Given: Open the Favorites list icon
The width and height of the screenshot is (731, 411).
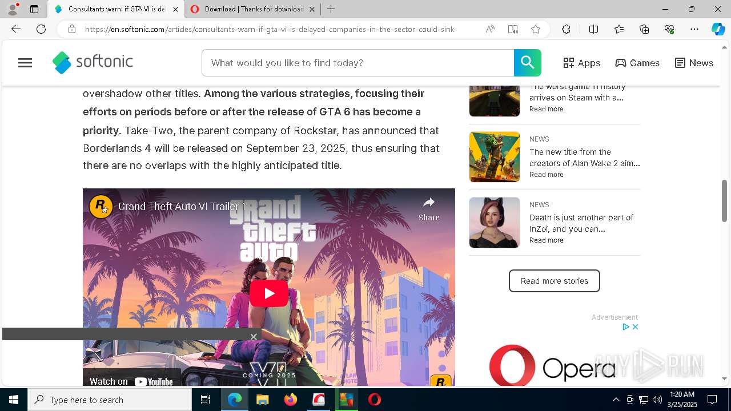Looking at the screenshot, I should (619, 29).
